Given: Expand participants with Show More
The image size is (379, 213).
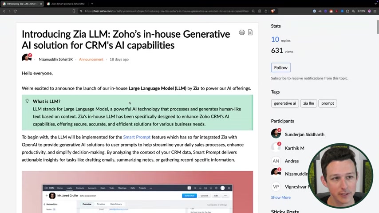Looking at the screenshot, I should click(x=280, y=197).
